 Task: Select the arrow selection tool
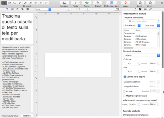(4, 3)
